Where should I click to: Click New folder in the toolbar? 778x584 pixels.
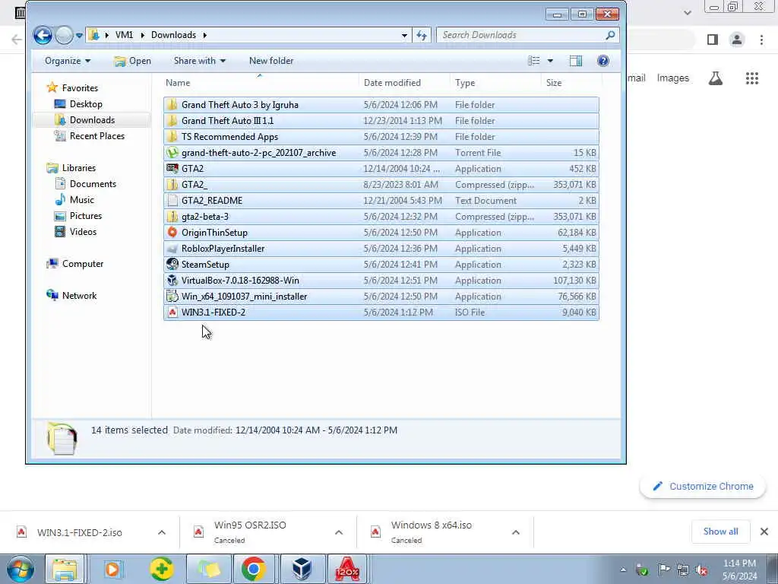pyautogui.click(x=271, y=61)
